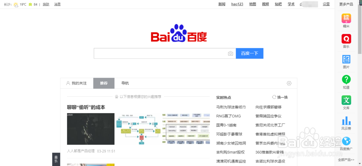
Task: Click the 长沙 city weather label
Action: [8, 4]
